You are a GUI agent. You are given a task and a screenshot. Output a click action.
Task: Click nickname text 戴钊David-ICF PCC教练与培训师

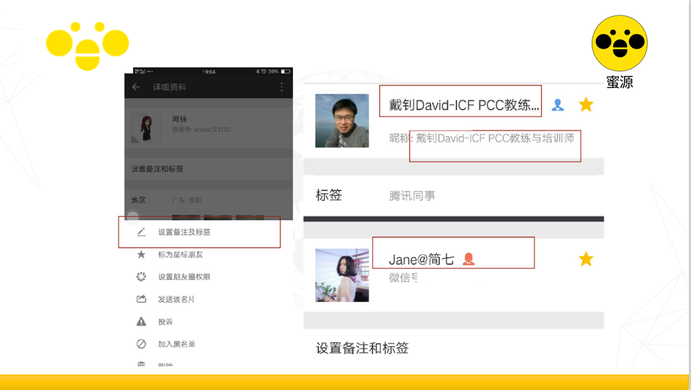tap(495, 138)
